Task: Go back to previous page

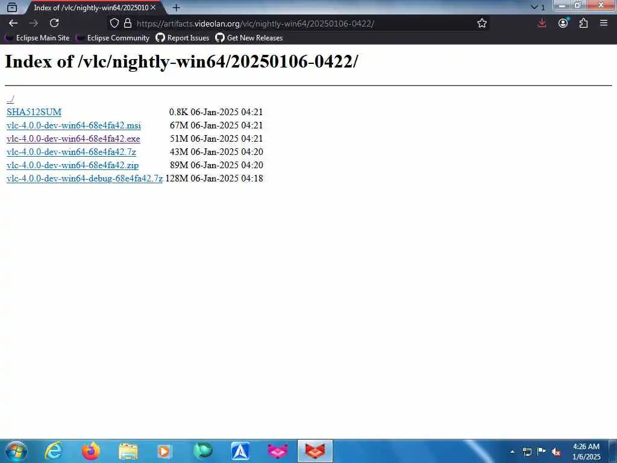Action: point(13,24)
